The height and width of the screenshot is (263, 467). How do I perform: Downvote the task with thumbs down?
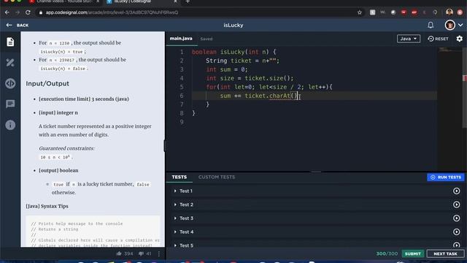[x=141, y=254]
